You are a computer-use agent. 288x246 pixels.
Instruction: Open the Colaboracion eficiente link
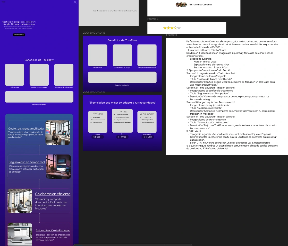(x=53, y=194)
